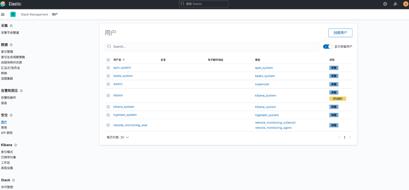This screenshot has height=190, width=409.
Task: Check the beats_system row checkbox
Action: click(x=108, y=76)
